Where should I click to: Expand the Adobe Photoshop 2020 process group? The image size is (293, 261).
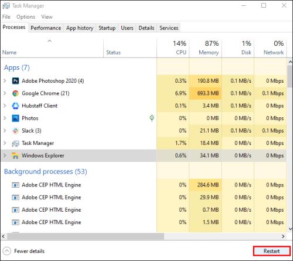click(x=5, y=80)
